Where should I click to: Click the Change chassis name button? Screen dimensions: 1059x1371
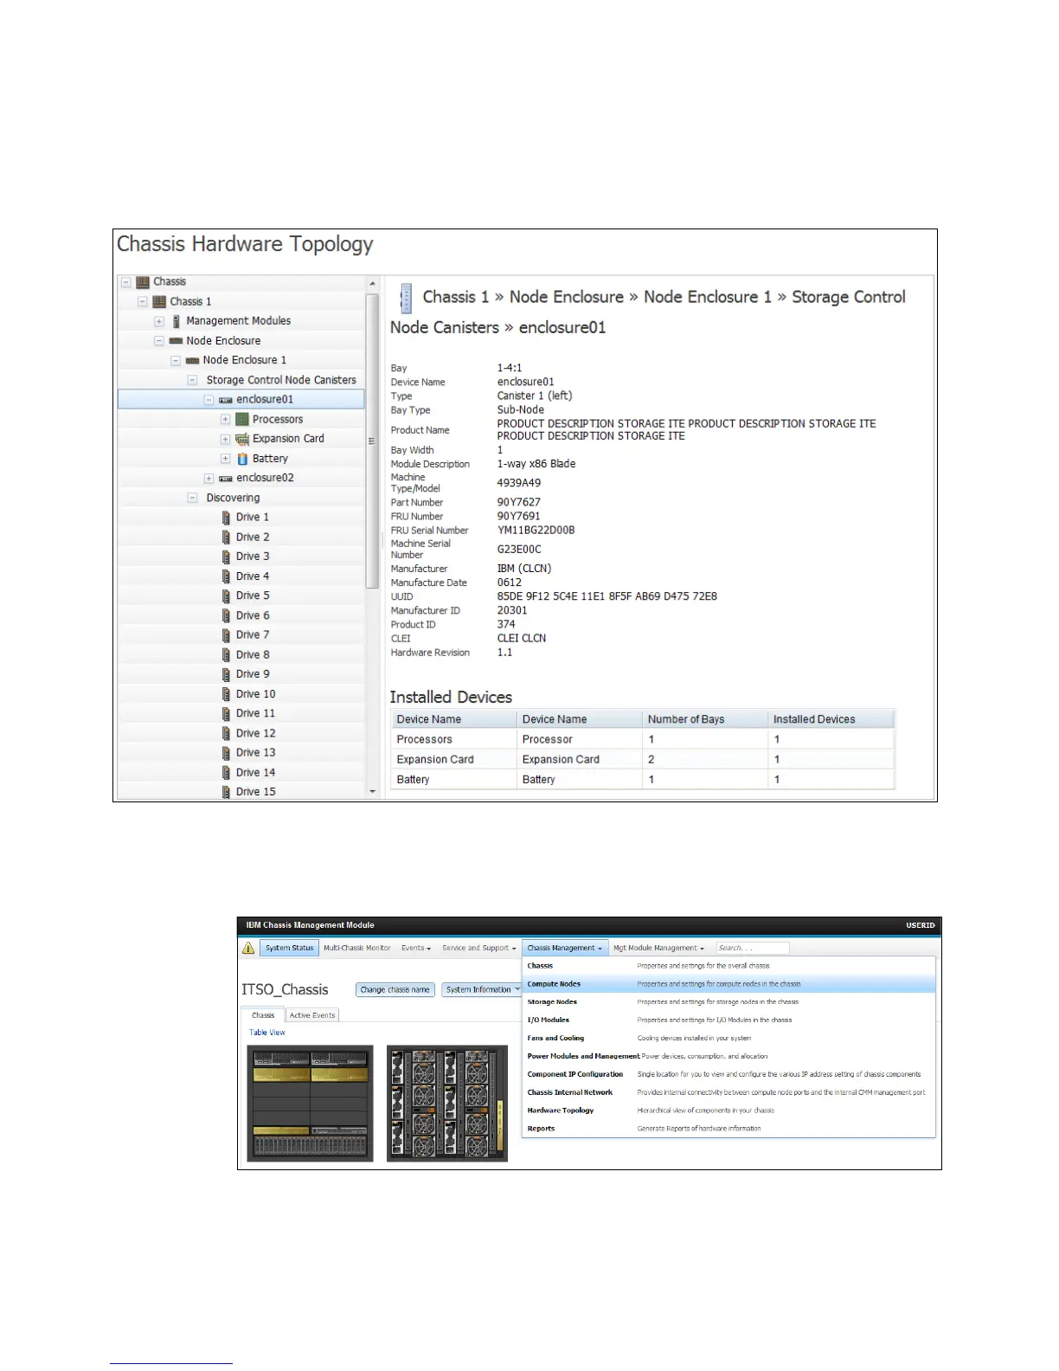pyautogui.click(x=395, y=990)
